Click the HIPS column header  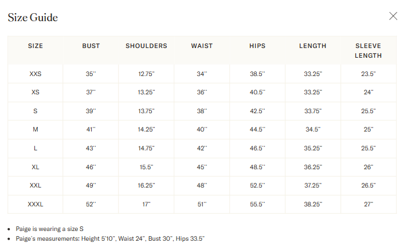tap(257, 46)
